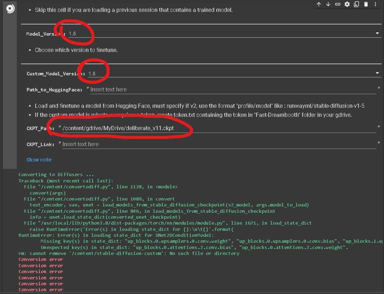Open the three-dot cell actions menu

[x=375, y=4]
